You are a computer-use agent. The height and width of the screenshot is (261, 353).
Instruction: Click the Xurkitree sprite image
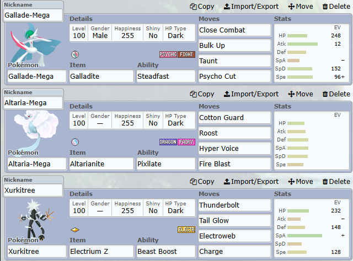pyautogui.click(x=36, y=220)
